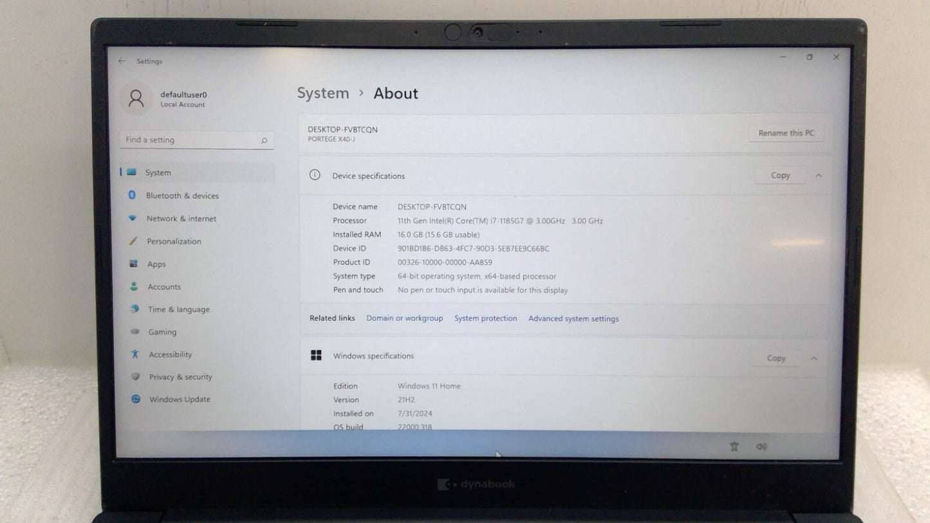Click the Bluetooth icon in sidebar
Image resolution: width=930 pixels, height=523 pixels.
[132, 196]
